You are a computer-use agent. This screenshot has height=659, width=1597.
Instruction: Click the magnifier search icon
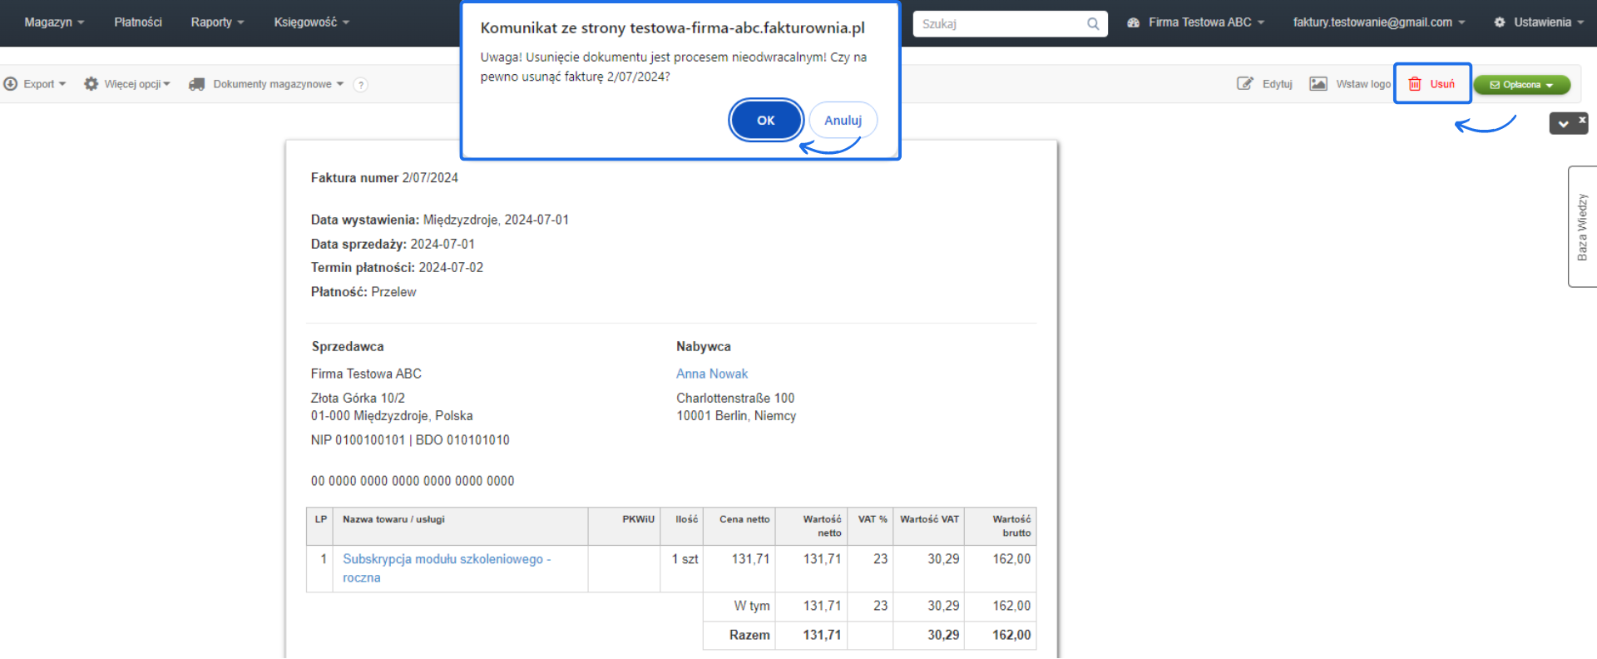(x=1093, y=23)
